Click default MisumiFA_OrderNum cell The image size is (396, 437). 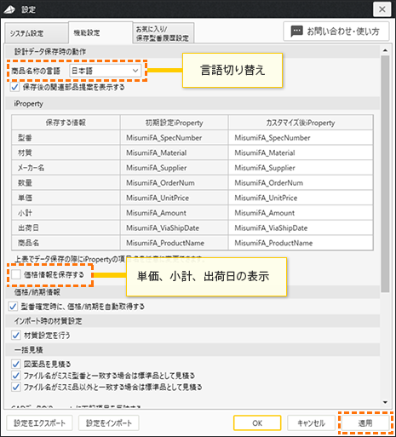click(174, 183)
